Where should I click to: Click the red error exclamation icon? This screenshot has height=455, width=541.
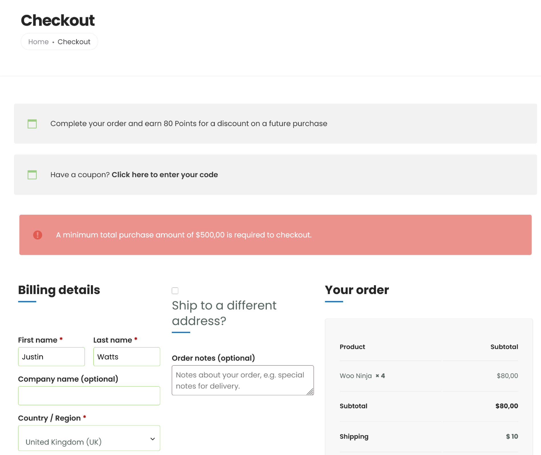(38, 235)
